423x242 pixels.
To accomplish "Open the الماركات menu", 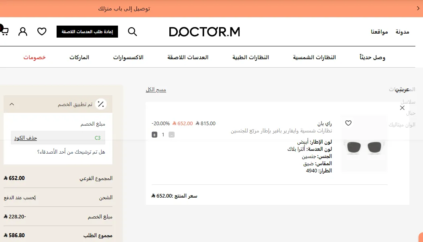I will click(79, 57).
